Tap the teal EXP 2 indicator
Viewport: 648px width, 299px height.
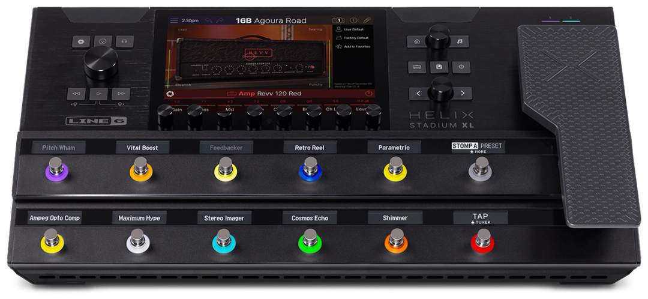pos(571,20)
